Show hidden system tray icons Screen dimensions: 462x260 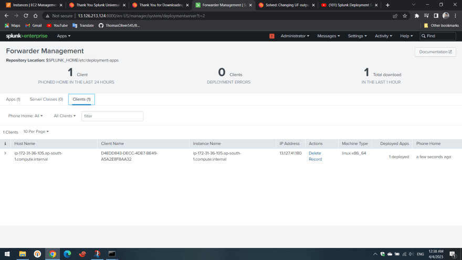point(375,254)
